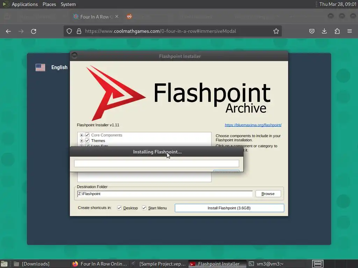This screenshot has width=358, height=268.
Task: Open the vm3@vm3 terminal taskbar entry
Action: pyautogui.click(x=266, y=264)
